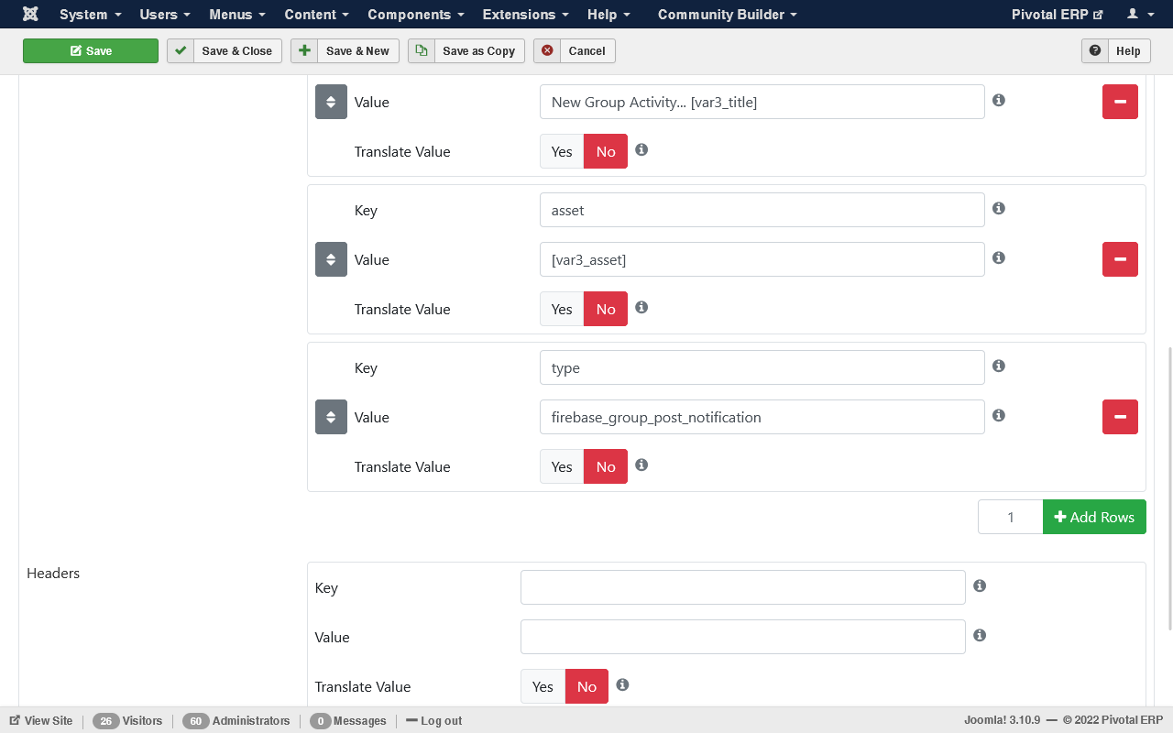Click the Joomla logo icon
The width and height of the screenshot is (1173, 733).
click(x=30, y=14)
